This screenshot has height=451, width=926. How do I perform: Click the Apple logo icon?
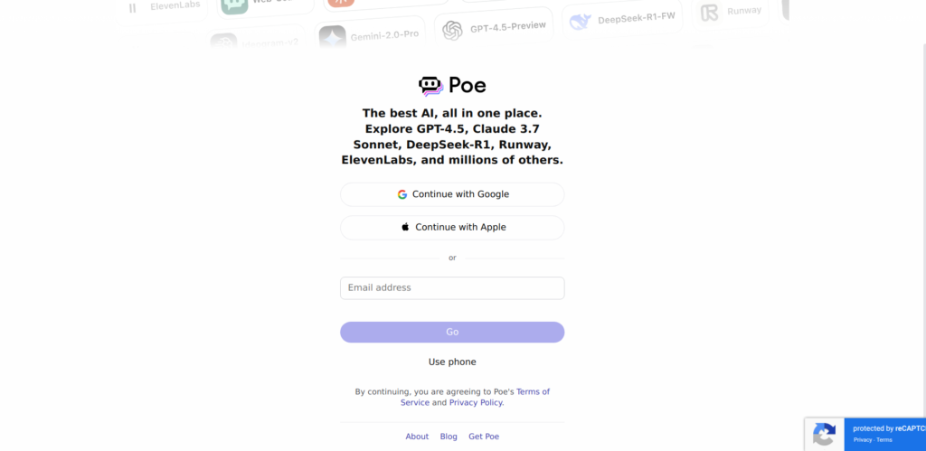coord(405,227)
